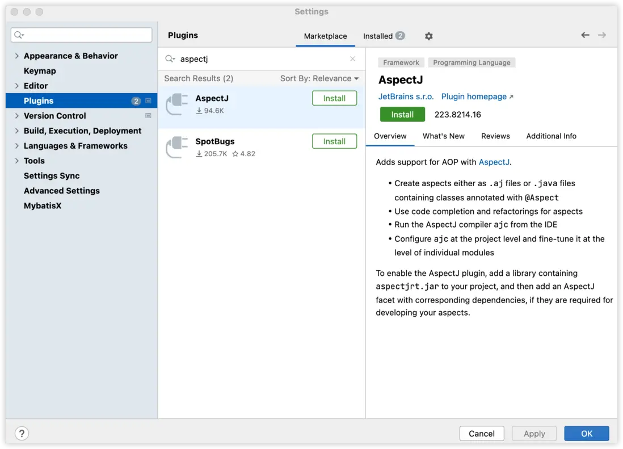This screenshot has height=449, width=623.
Task: Select the SpotBugs result name
Action: click(214, 141)
